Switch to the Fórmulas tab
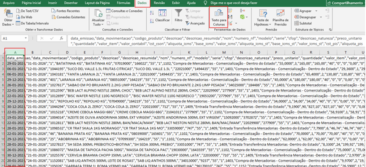The height and width of the screenshot is (167, 366). point(124,3)
